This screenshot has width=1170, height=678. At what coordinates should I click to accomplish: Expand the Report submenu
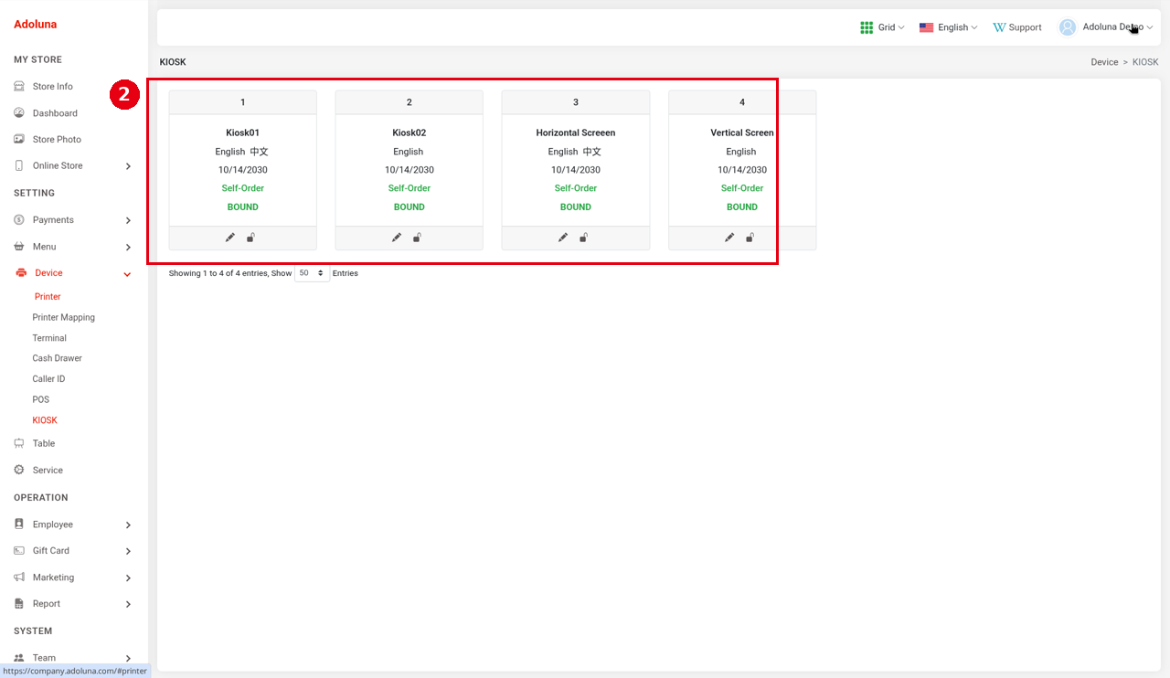point(73,604)
